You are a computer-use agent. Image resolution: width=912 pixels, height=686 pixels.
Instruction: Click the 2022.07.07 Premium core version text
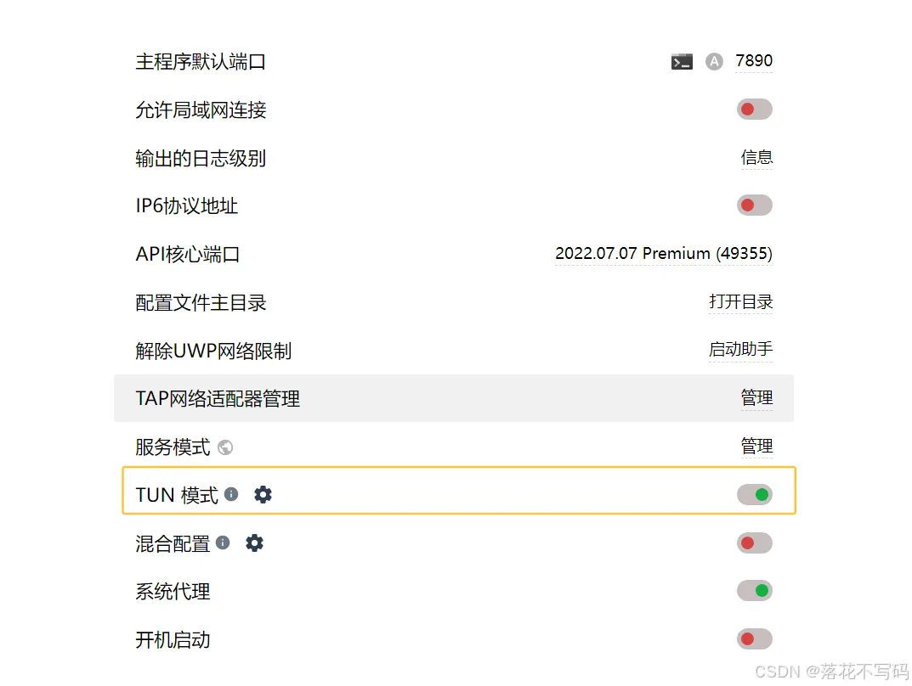coord(663,253)
